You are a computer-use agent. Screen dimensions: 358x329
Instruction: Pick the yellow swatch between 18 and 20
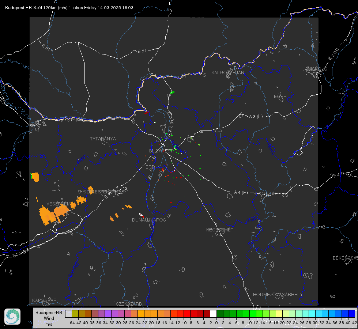279,314
